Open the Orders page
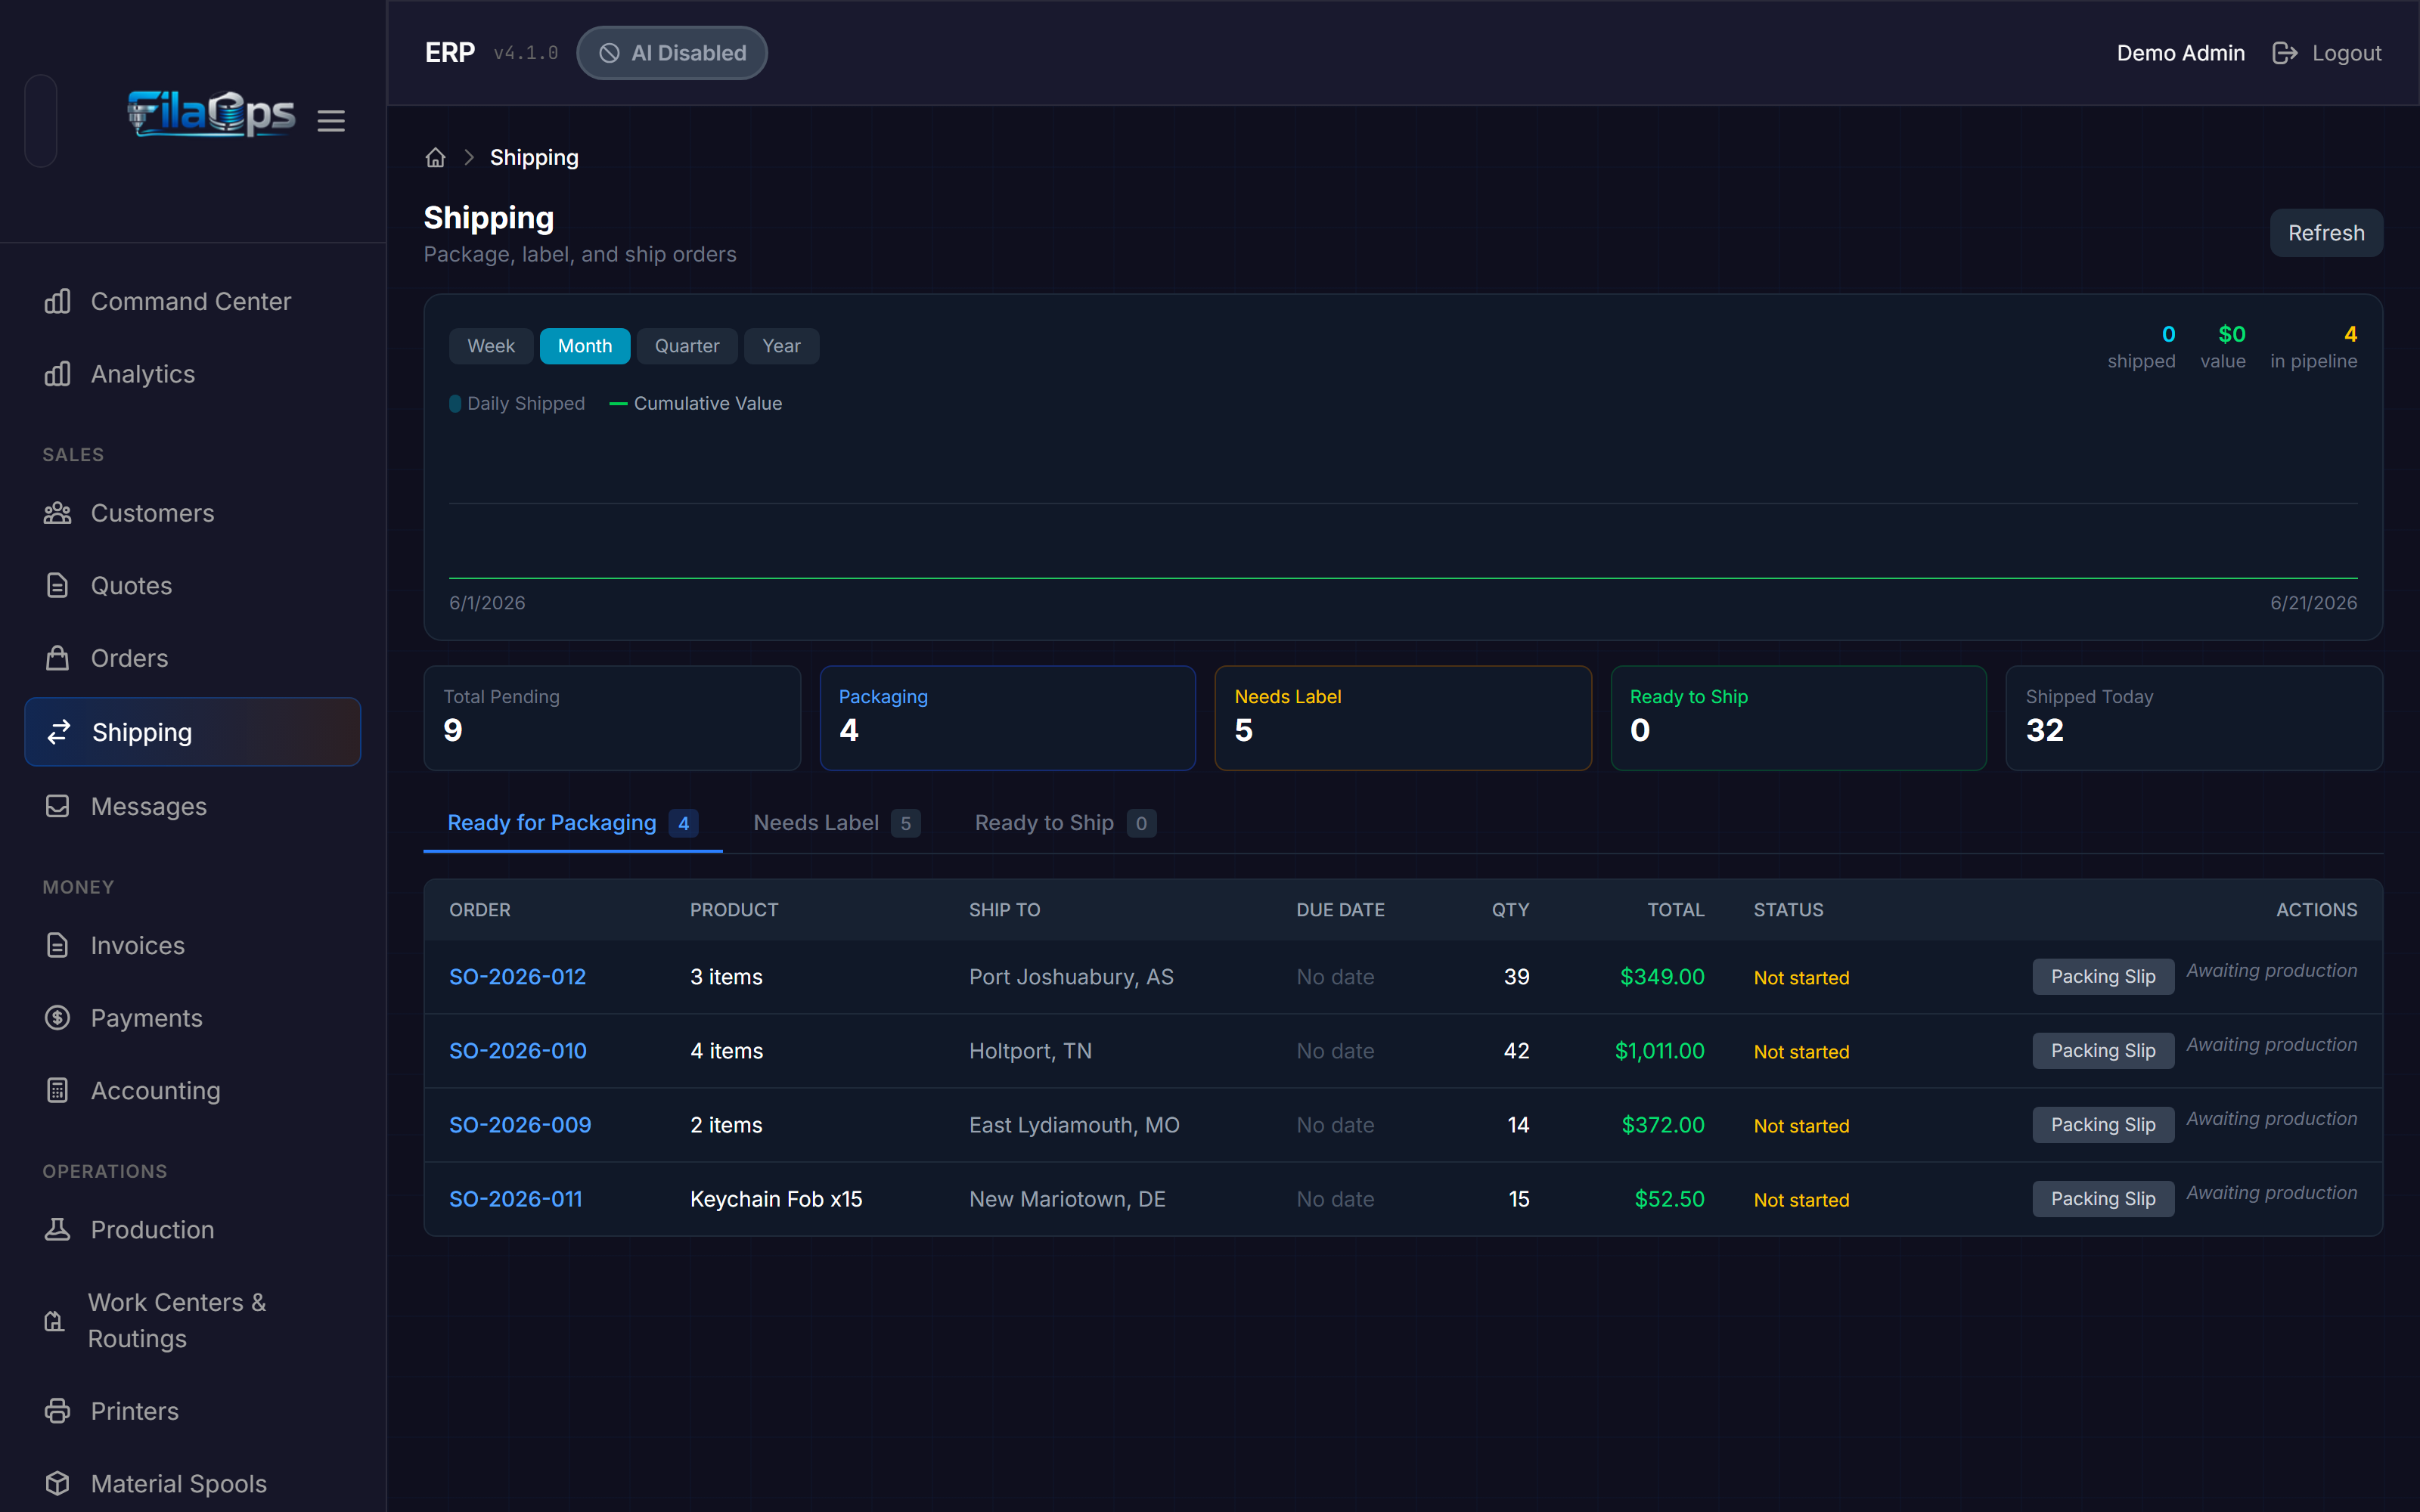 pyautogui.click(x=192, y=658)
